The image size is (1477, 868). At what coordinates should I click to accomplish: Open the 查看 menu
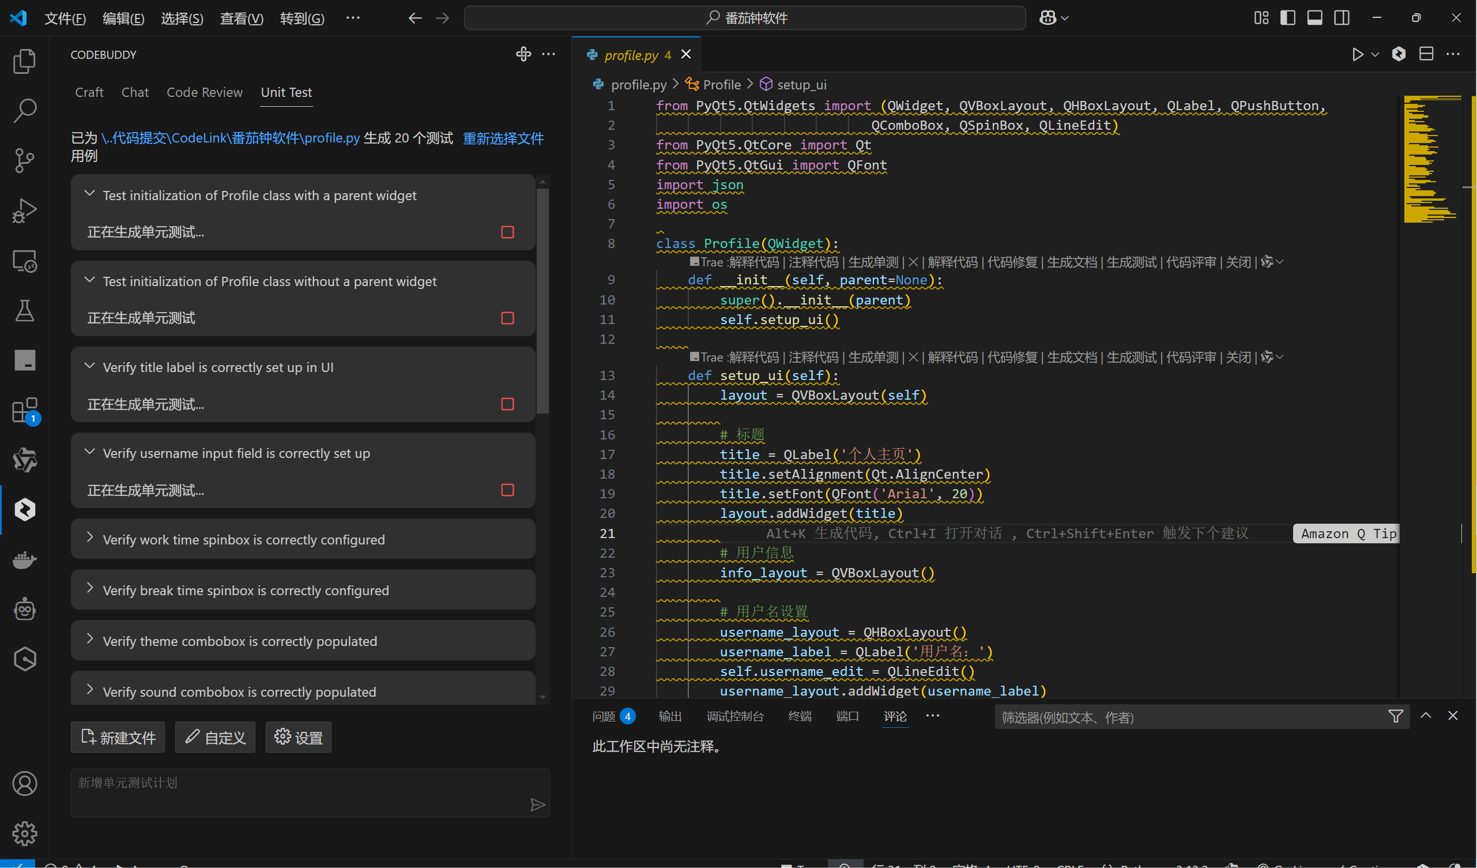pyautogui.click(x=241, y=18)
